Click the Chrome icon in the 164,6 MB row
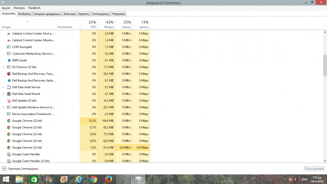This screenshot has height=184, width=327. tap(9, 121)
